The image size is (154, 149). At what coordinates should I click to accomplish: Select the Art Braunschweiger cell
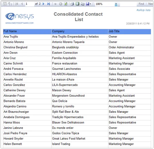(x=27, y=112)
